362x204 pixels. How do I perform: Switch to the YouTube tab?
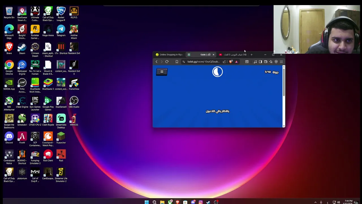pos(233,55)
